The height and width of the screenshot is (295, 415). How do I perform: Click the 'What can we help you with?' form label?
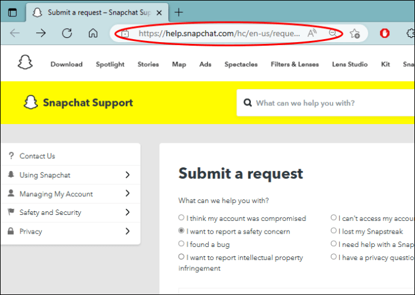click(224, 200)
